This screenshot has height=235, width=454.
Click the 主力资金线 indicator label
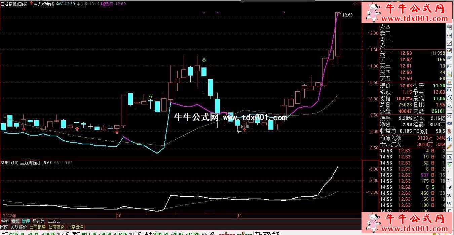(44, 4)
